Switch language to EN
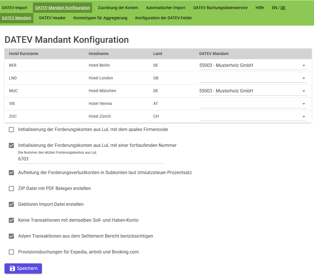The height and width of the screenshot is (275, 314). (274, 8)
